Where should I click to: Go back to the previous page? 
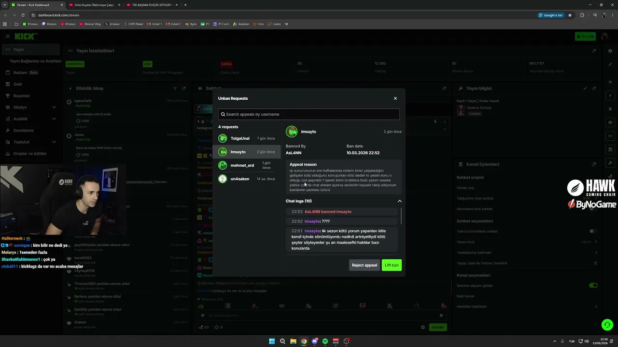[x=5, y=15]
